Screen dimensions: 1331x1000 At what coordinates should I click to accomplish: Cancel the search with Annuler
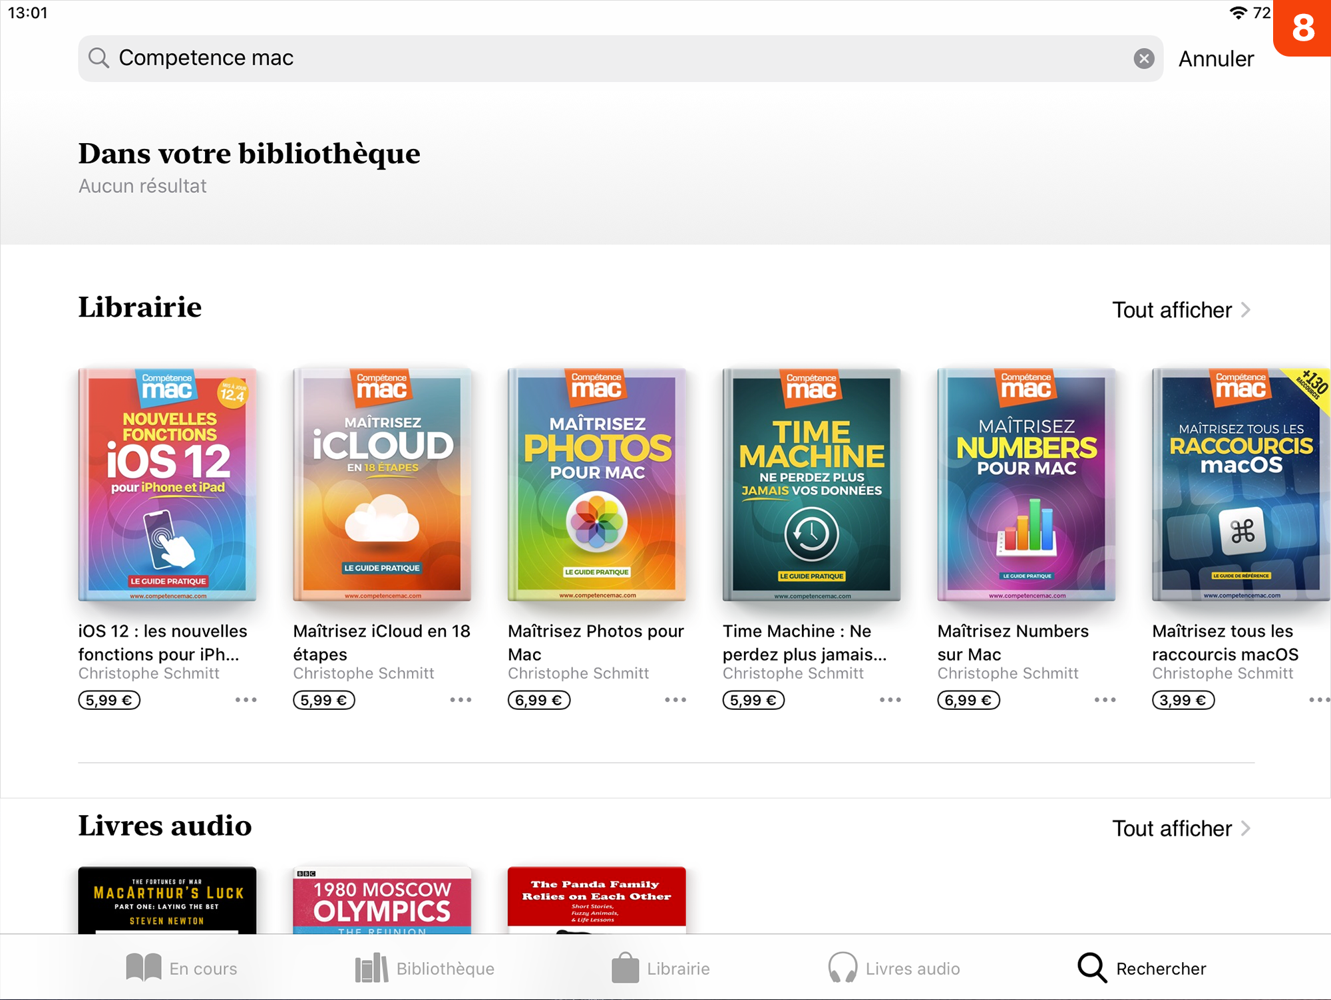click(x=1216, y=59)
